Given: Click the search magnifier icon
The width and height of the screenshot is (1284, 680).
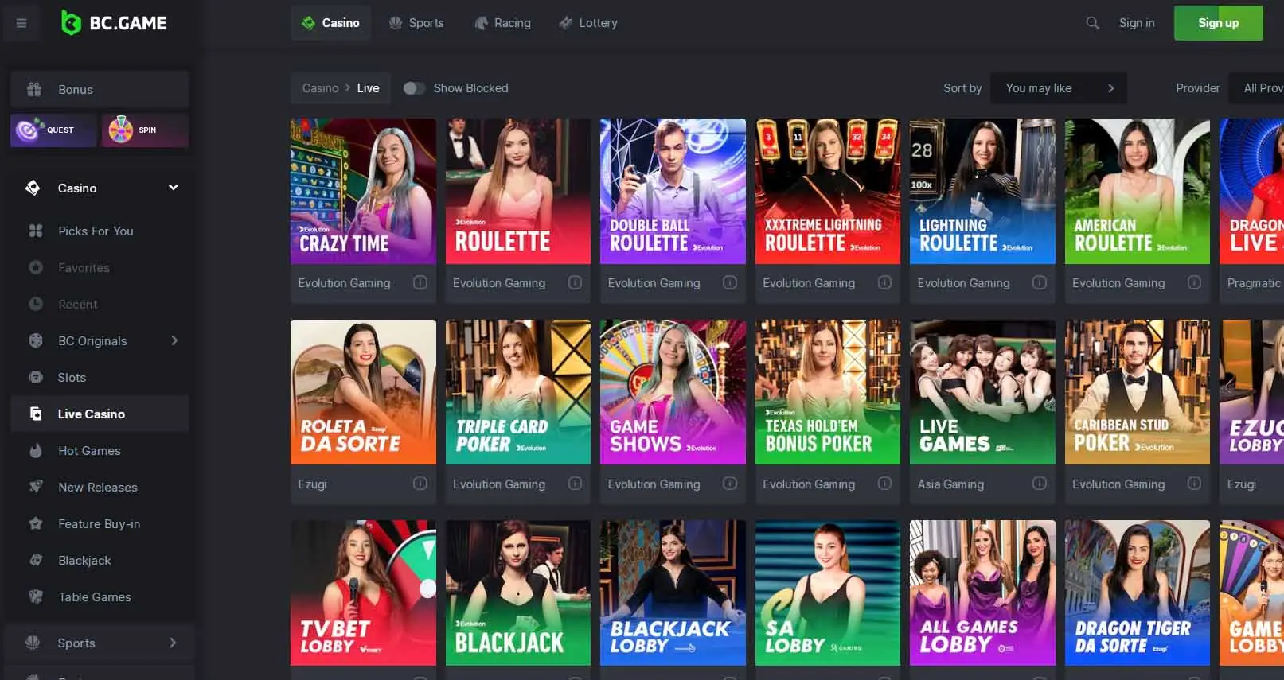Looking at the screenshot, I should [1092, 23].
